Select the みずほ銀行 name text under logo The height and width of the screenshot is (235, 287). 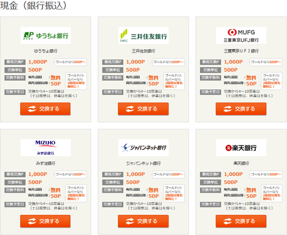click(45, 163)
